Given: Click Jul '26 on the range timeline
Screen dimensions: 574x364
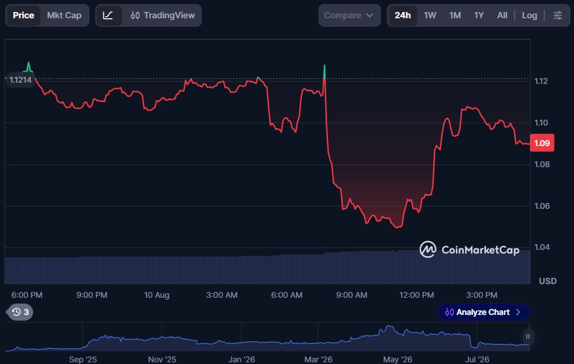Looking at the screenshot, I should pos(477,359).
